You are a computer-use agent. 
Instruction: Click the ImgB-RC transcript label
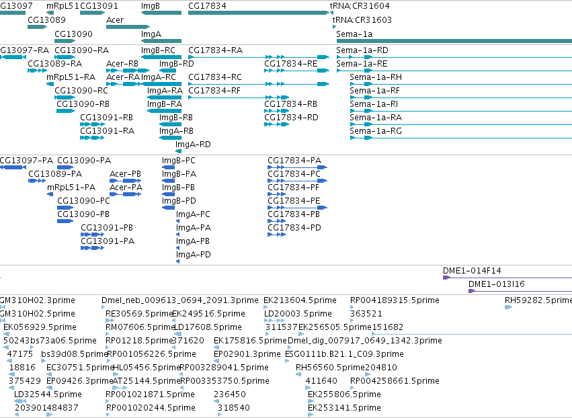pos(159,50)
